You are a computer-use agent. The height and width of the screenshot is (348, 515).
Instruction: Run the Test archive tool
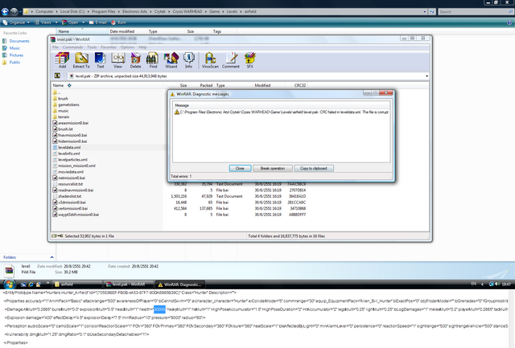click(100, 60)
